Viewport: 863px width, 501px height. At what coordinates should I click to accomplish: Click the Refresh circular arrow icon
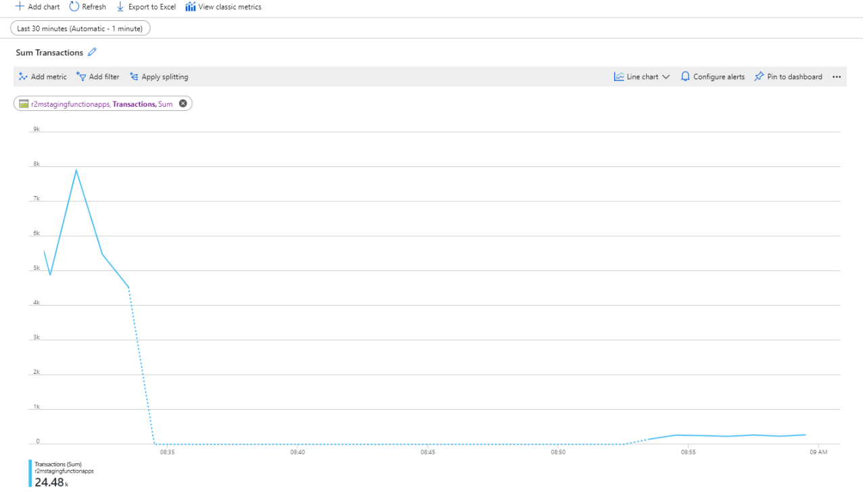tap(74, 7)
